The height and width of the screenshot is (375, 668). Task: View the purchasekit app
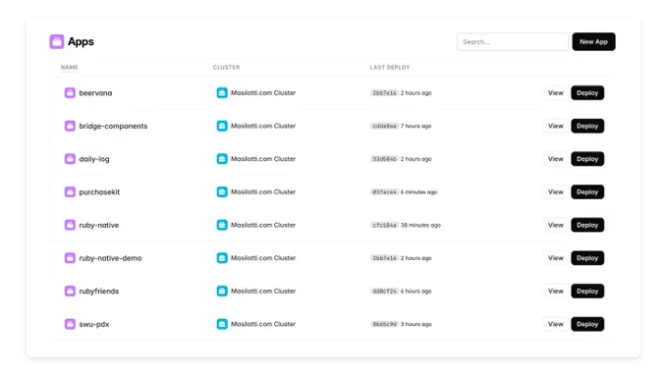(556, 192)
